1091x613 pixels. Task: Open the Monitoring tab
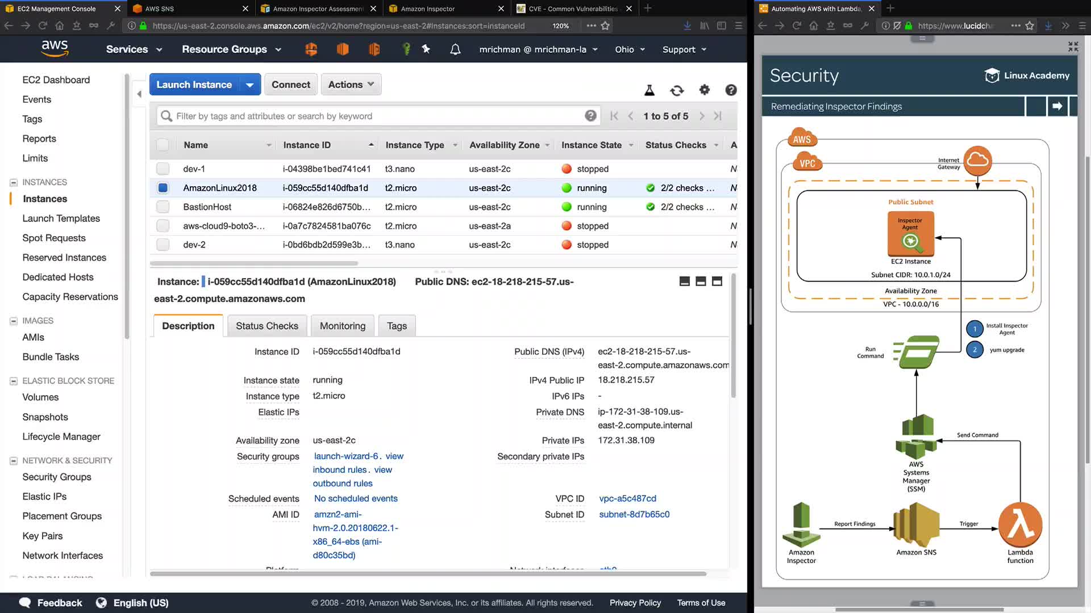(x=342, y=326)
